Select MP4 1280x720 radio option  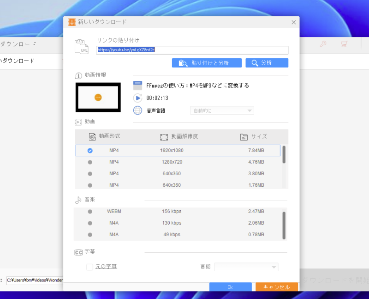[90, 162]
